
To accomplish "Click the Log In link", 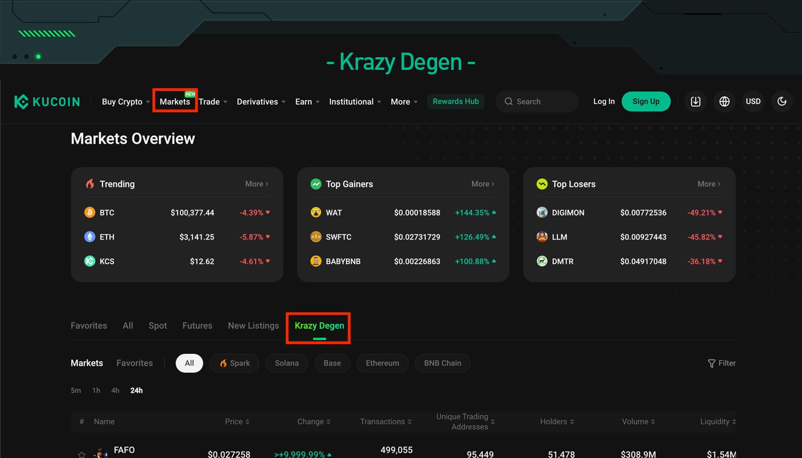I will pos(604,101).
